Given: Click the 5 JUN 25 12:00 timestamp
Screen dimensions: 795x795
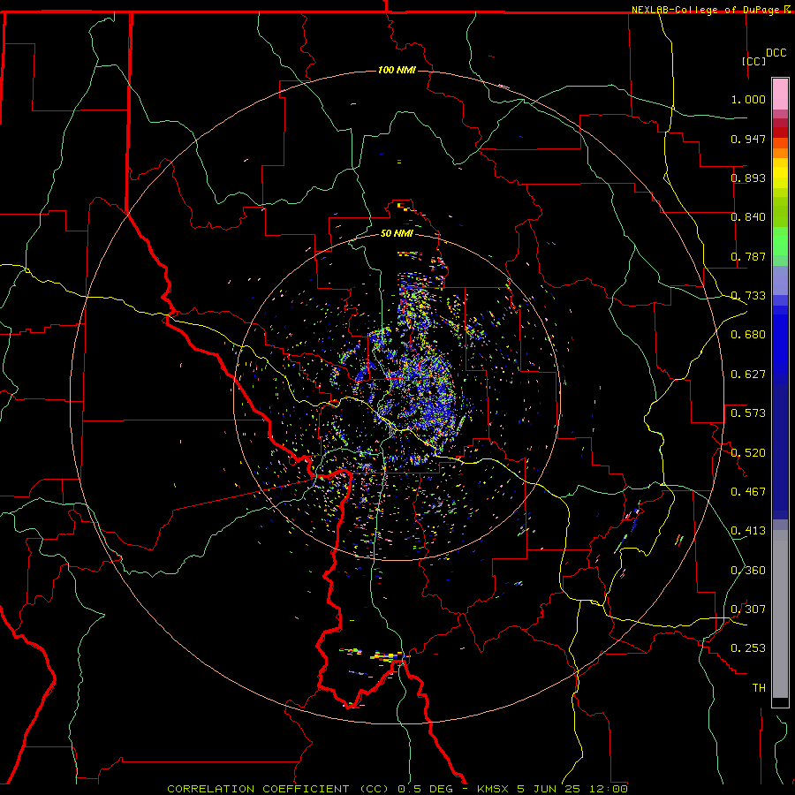Looking at the screenshot, I should point(572,789).
